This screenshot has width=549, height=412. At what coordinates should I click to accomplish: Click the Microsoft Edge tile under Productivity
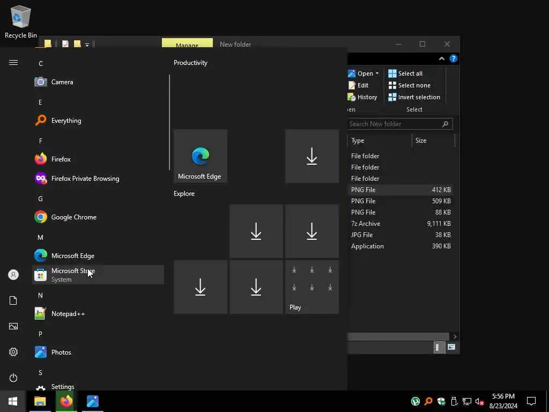(201, 156)
